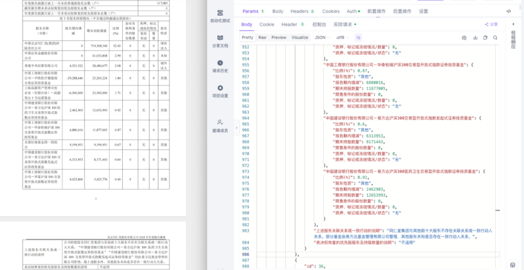Toggle word wrap in the response viewer
Viewport: 524px width, 270px height.
coord(358,38)
